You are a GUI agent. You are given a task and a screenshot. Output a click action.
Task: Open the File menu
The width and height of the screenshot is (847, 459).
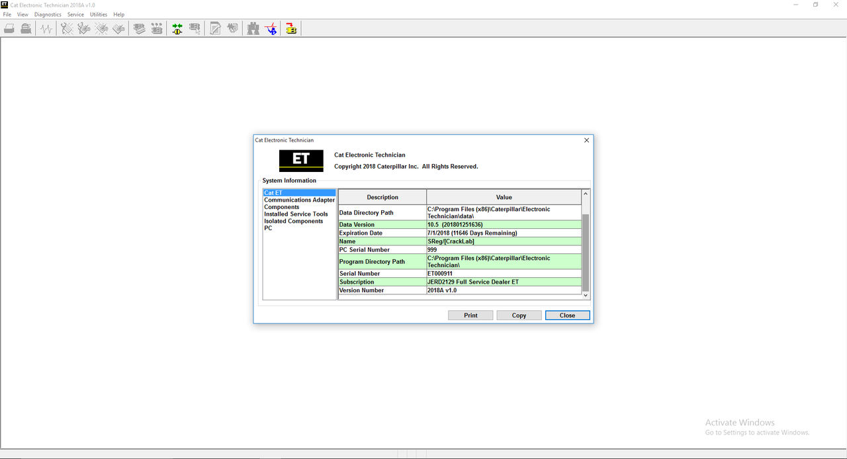point(7,15)
